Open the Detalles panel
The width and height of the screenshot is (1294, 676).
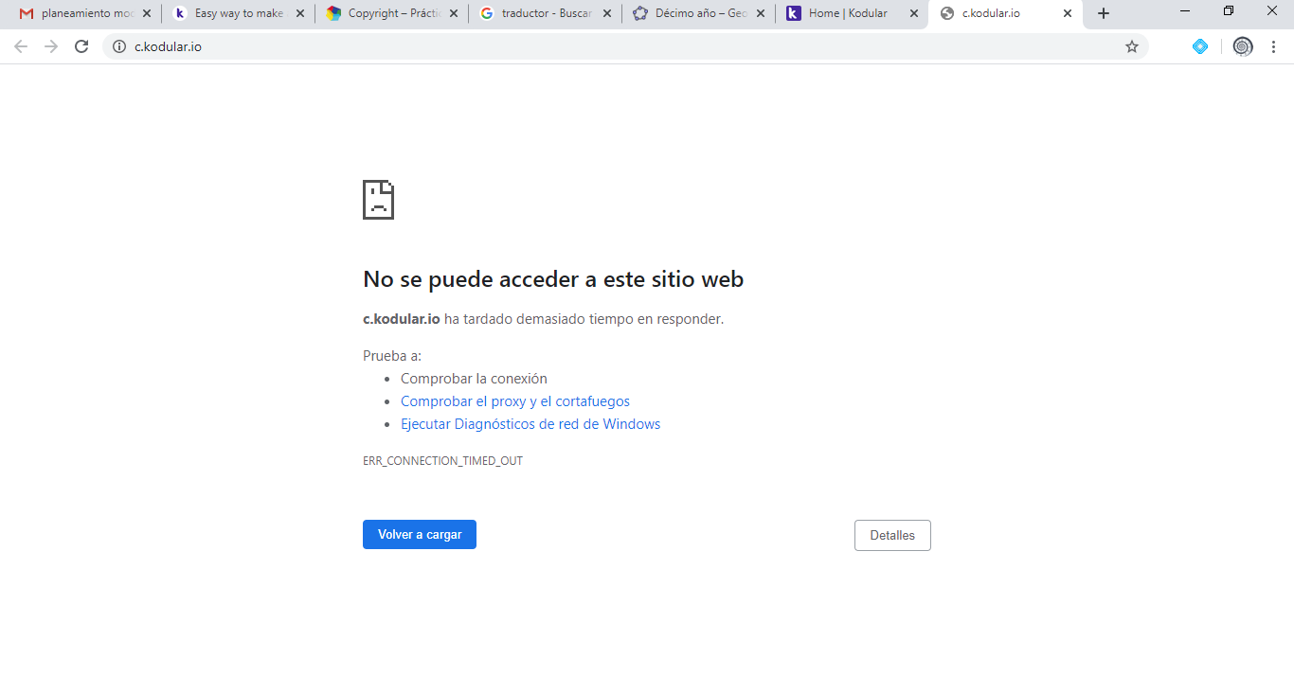(x=891, y=535)
